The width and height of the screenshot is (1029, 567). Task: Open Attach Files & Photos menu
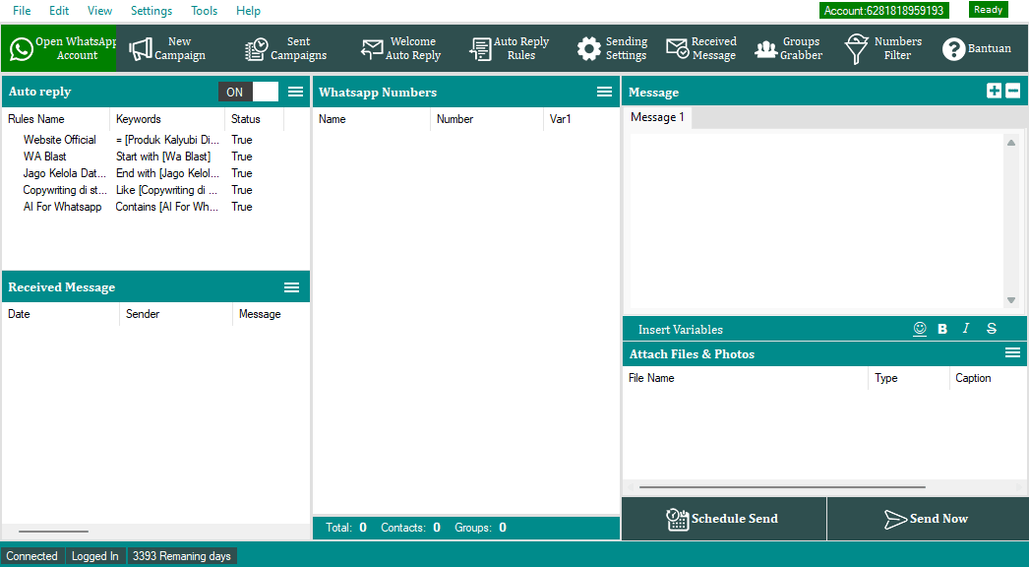[1012, 353]
